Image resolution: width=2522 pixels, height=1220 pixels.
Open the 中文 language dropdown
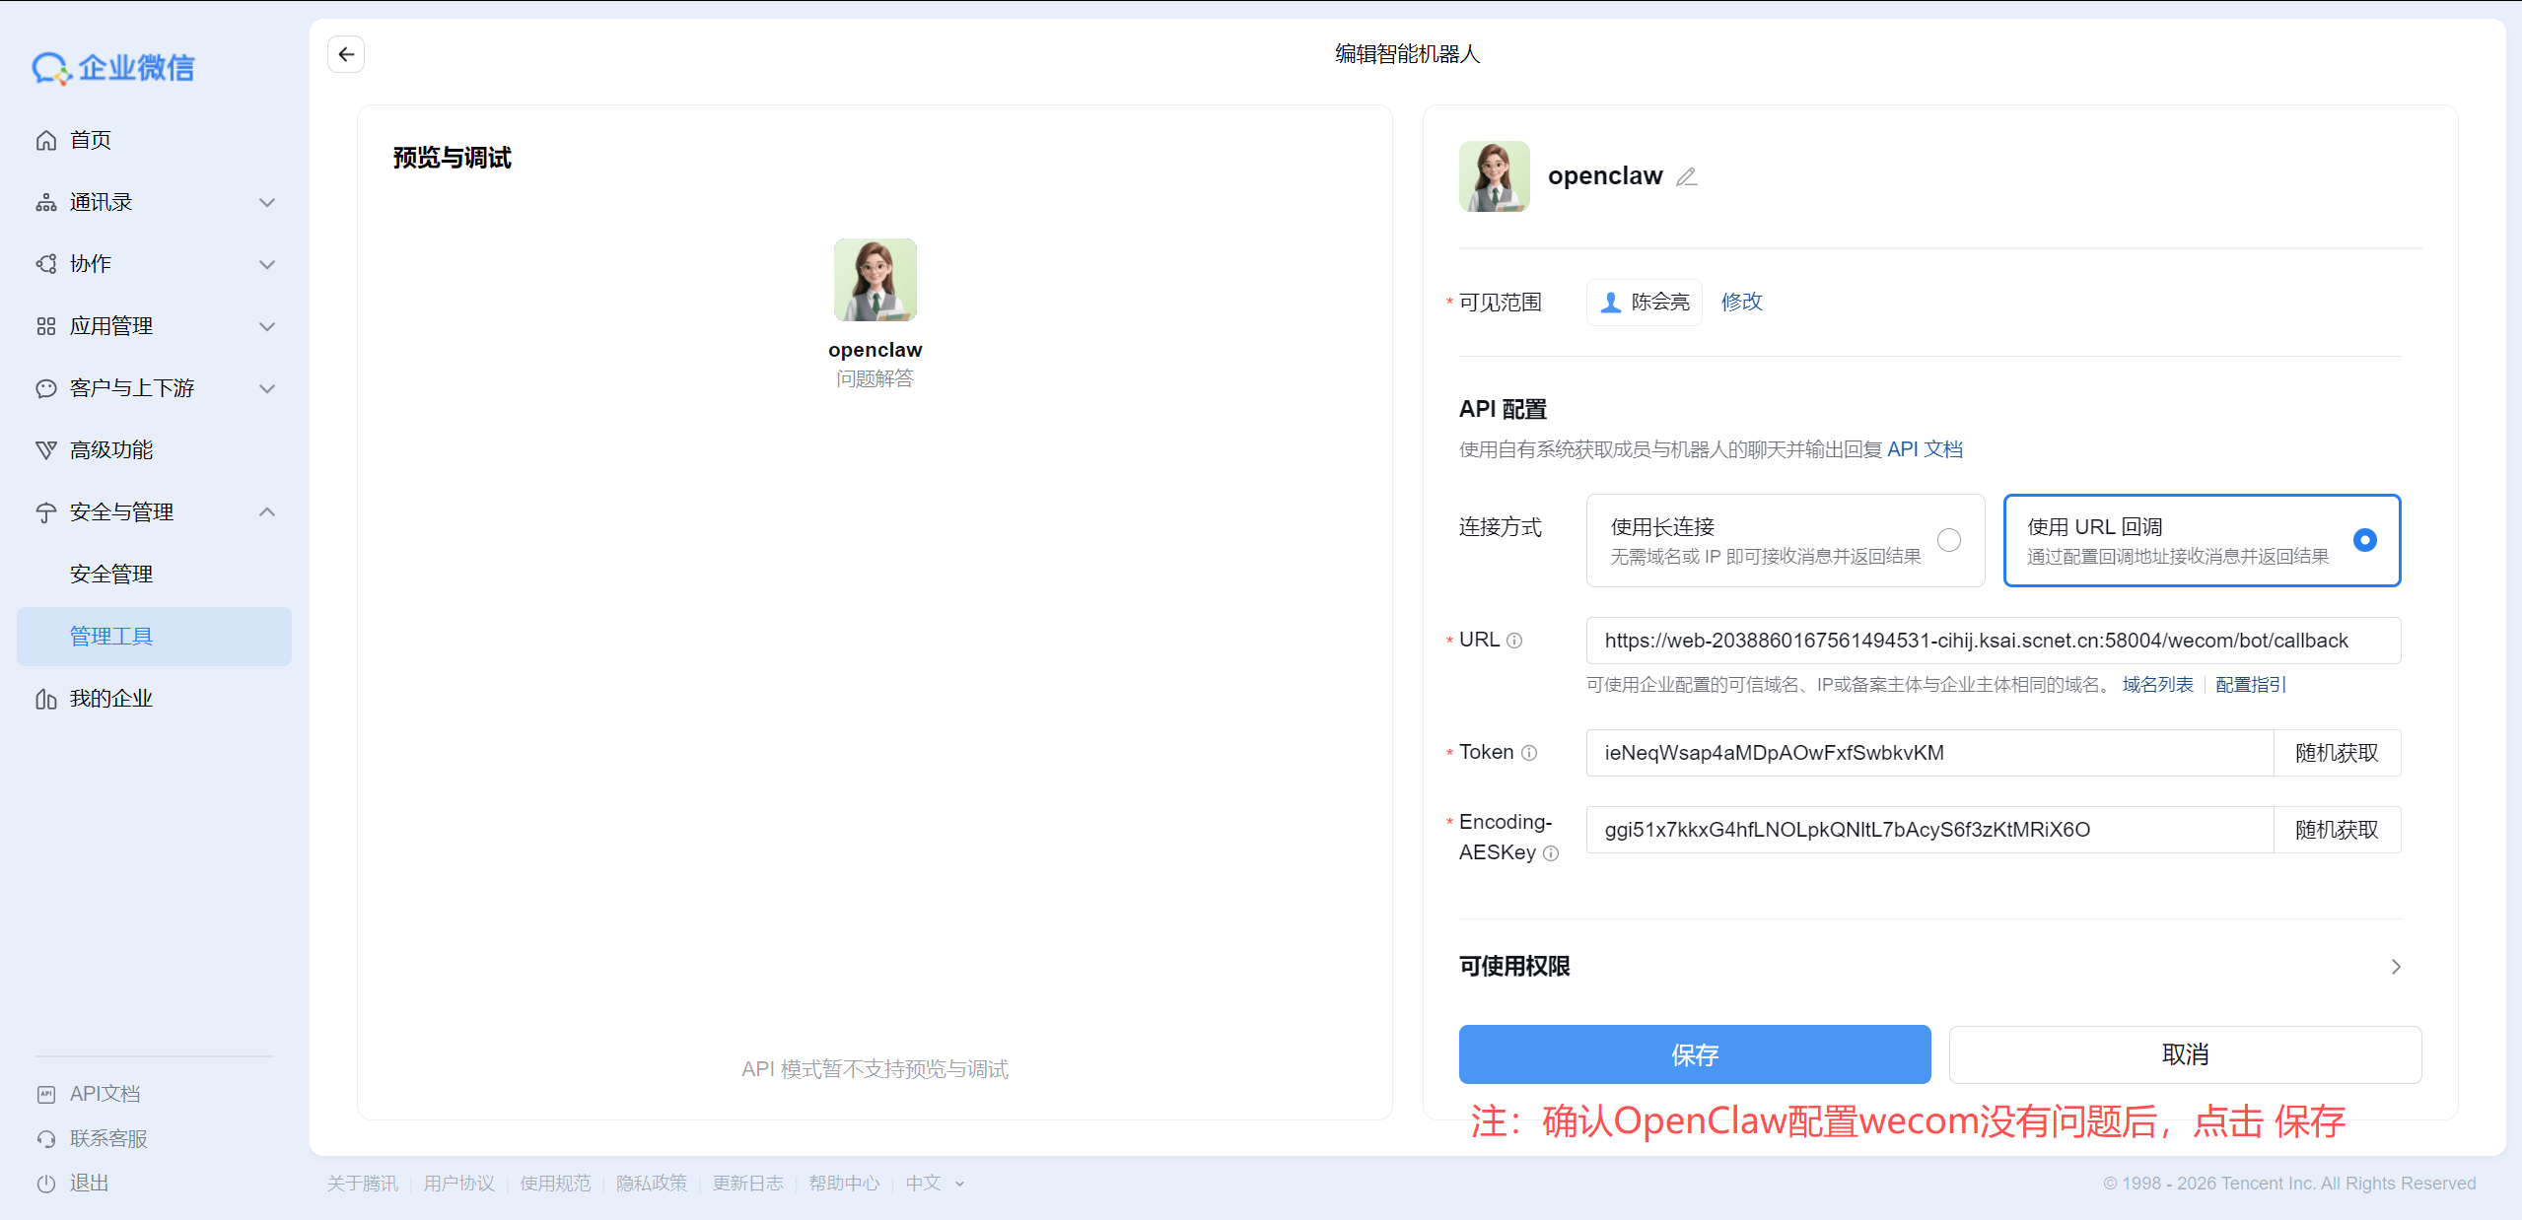point(935,1183)
